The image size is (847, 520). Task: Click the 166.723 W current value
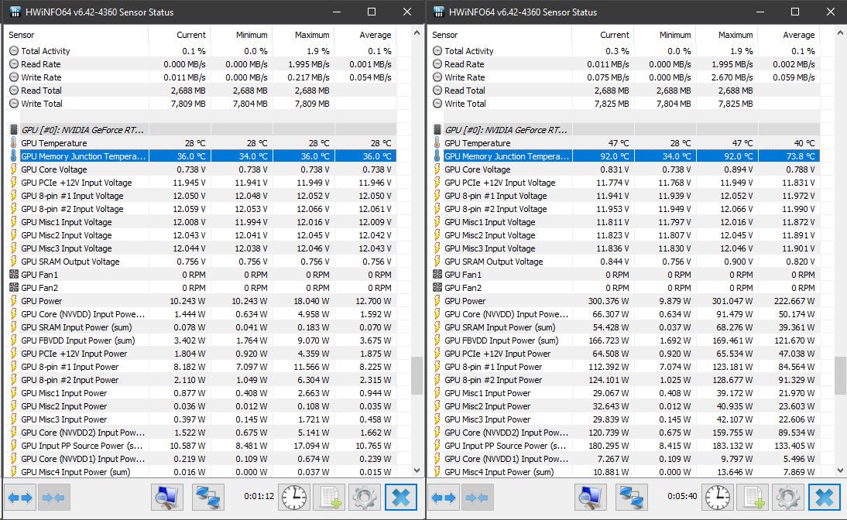click(609, 340)
